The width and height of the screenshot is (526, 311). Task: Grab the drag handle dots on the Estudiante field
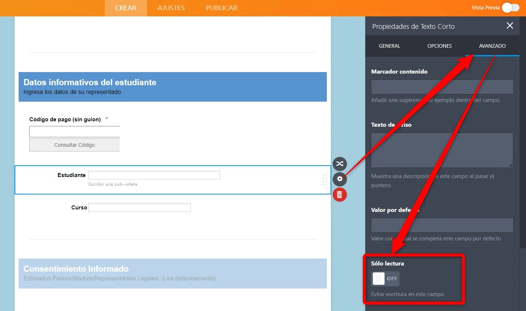click(324, 180)
